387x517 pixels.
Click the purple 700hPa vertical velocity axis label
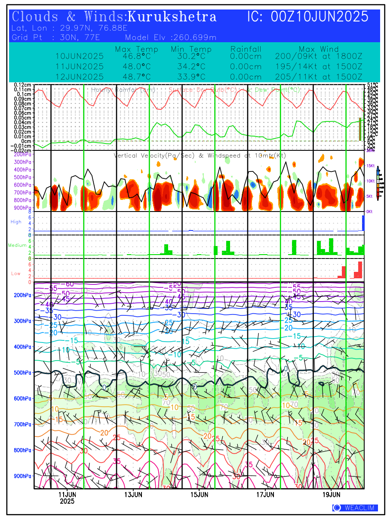tap(23, 193)
